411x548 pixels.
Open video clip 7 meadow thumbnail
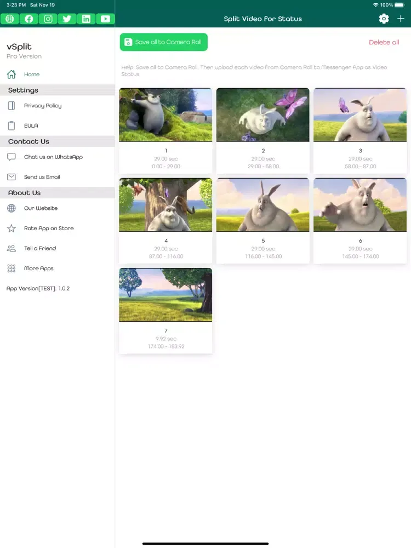tap(165, 295)
